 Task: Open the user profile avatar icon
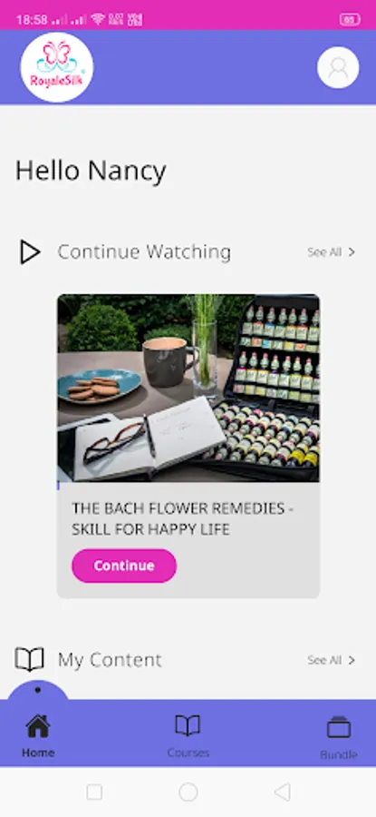tap(338, 68)
